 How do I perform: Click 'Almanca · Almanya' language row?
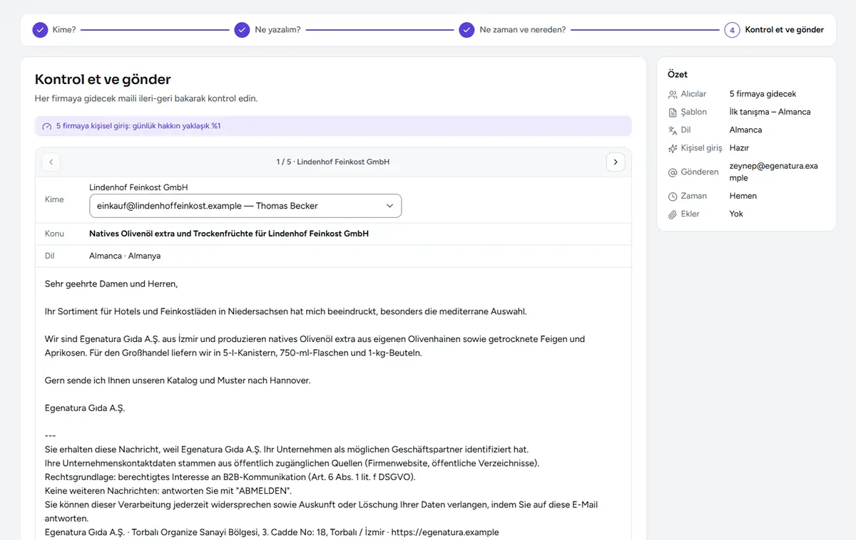[125, 256]
